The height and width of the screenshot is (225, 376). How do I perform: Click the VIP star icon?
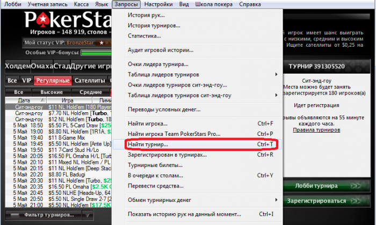102,42
